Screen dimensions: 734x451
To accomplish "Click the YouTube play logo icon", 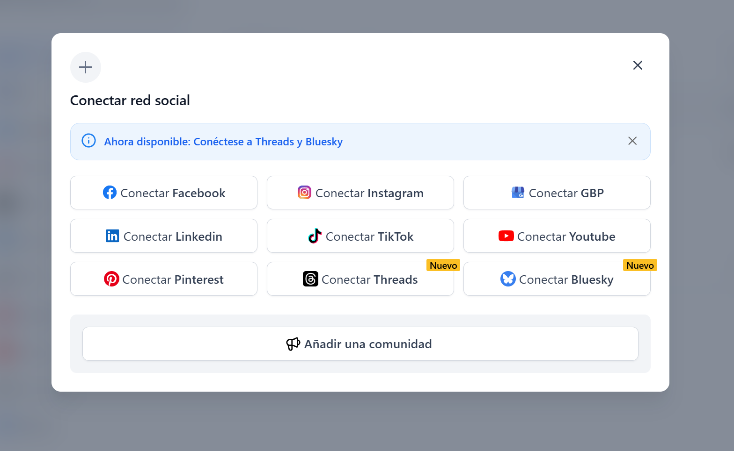I will click(506, 236).
